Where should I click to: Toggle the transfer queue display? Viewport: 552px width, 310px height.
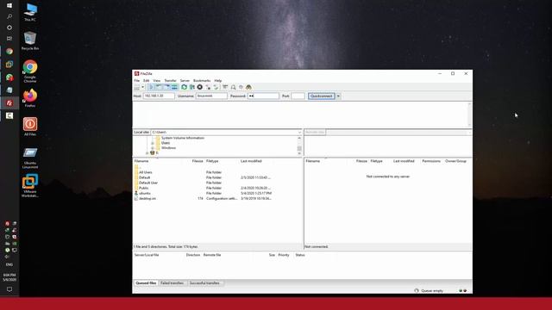coord(174,87)
